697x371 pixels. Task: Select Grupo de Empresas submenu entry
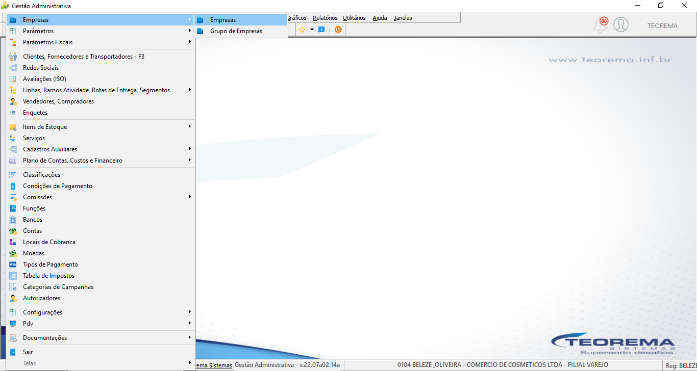[240, 31]
